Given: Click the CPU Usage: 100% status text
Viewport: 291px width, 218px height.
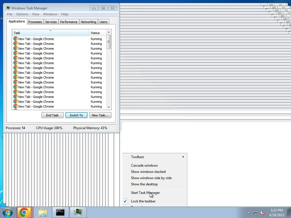Looking at the screenshot, I should click(49, 128).
